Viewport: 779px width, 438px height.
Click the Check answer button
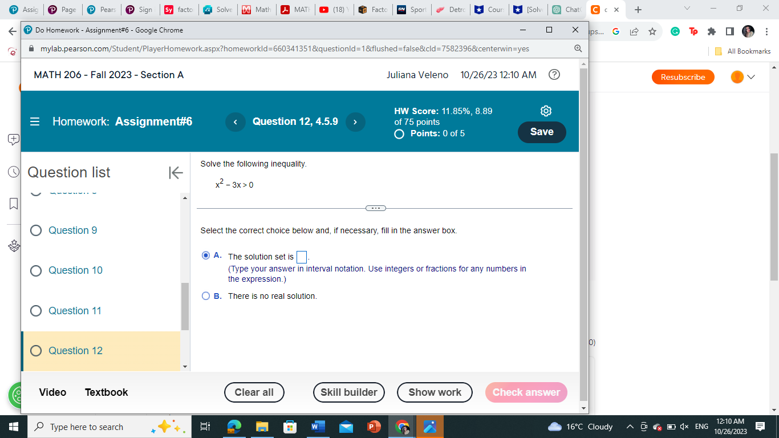point(526,392)
